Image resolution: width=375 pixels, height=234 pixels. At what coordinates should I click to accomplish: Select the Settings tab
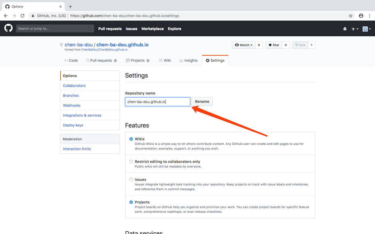(215, 60)
